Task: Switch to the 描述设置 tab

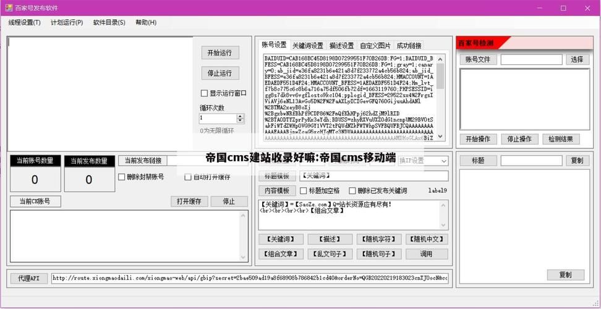Action: pyautogui.click(x=341, y=46)
